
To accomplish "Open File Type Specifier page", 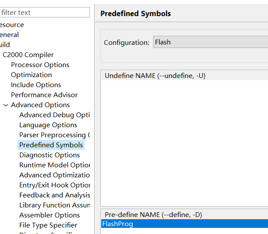I will [x=48, y=225].
